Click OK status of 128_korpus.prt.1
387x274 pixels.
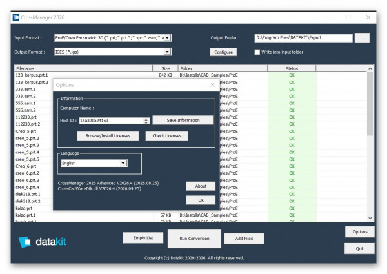tap(292, 75)
